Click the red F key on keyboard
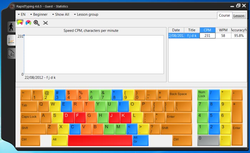Screen dimensions: 250x153 tap(80, 117)
